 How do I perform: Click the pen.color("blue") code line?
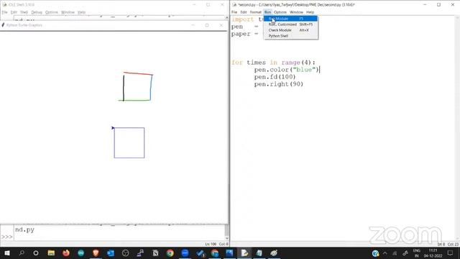tap(287, 70)
